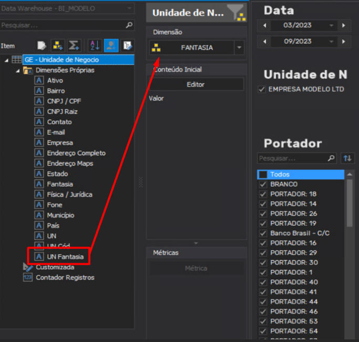Click the add dimension cubes icon
Viewport: 359px width, 342px height.
[58, 45]
